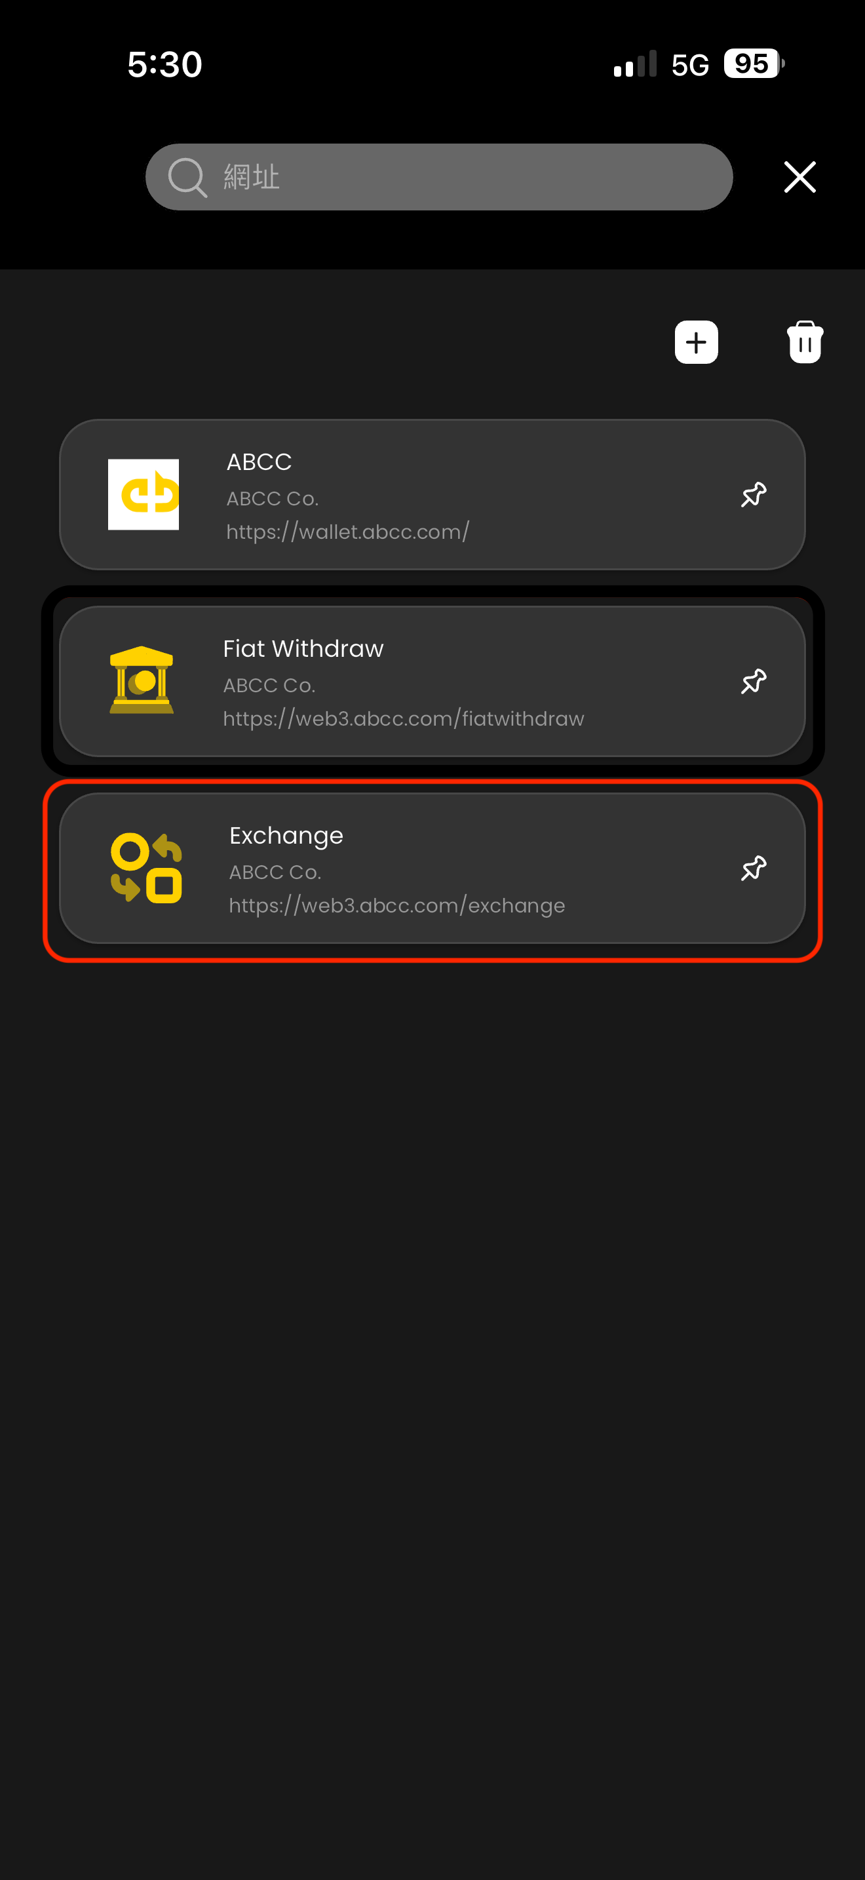Click the magnifier search icon
The height and width of the screenshot is (1880, 865).
pos(187,178)
